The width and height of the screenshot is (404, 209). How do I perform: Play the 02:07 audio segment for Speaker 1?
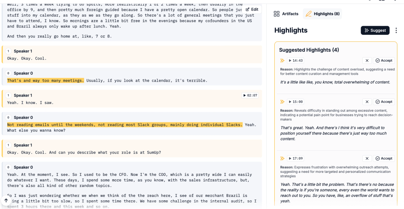pos(250,95)
